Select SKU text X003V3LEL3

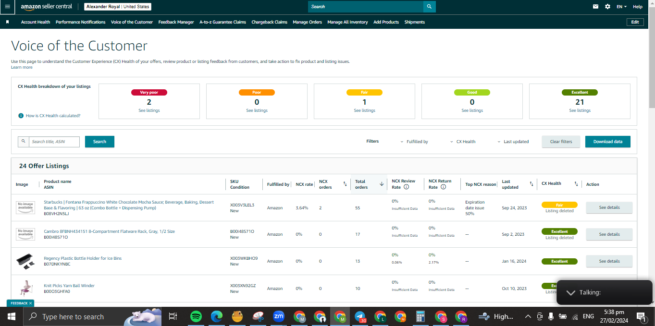click(242, 205)
